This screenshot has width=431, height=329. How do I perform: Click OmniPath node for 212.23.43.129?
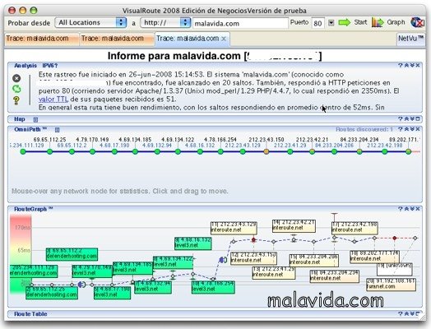coord(243,151)
